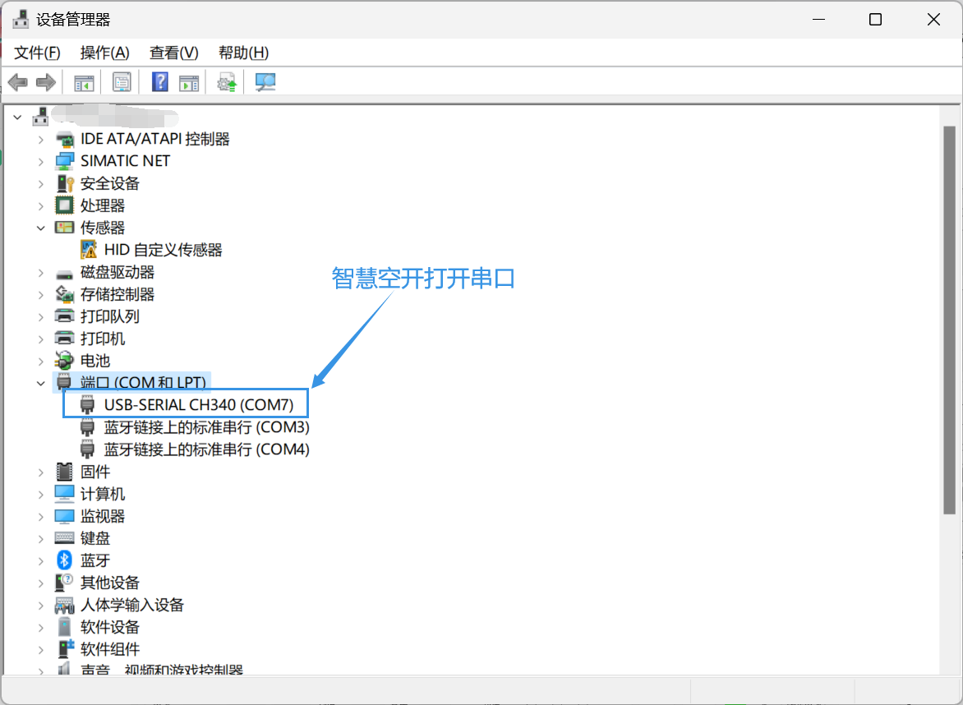Open the 查看(V) menu

(173, 53)
